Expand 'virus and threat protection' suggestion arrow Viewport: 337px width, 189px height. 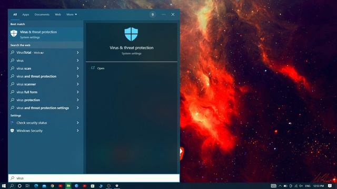coord(77,76)
